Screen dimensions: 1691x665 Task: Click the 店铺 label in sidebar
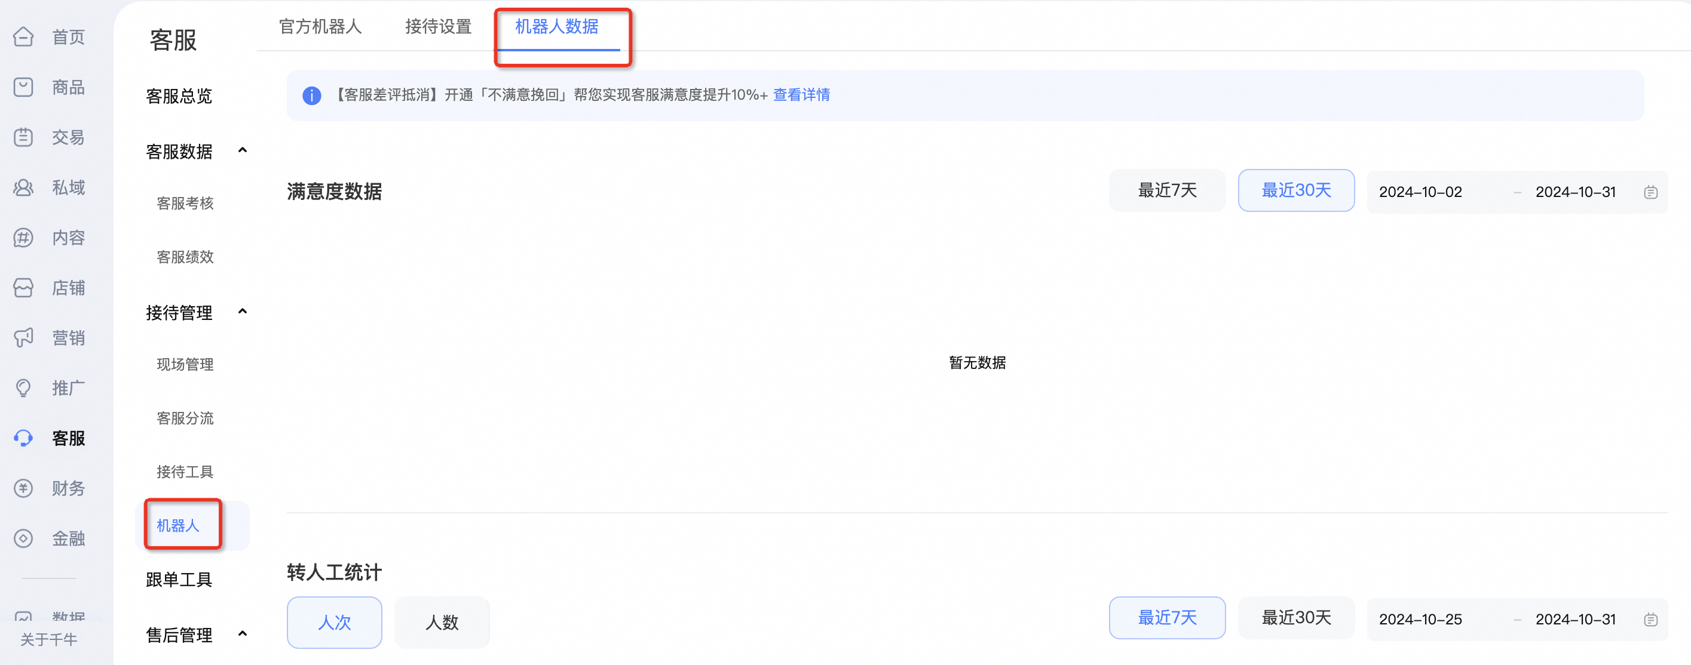click(x=69, y=288)
